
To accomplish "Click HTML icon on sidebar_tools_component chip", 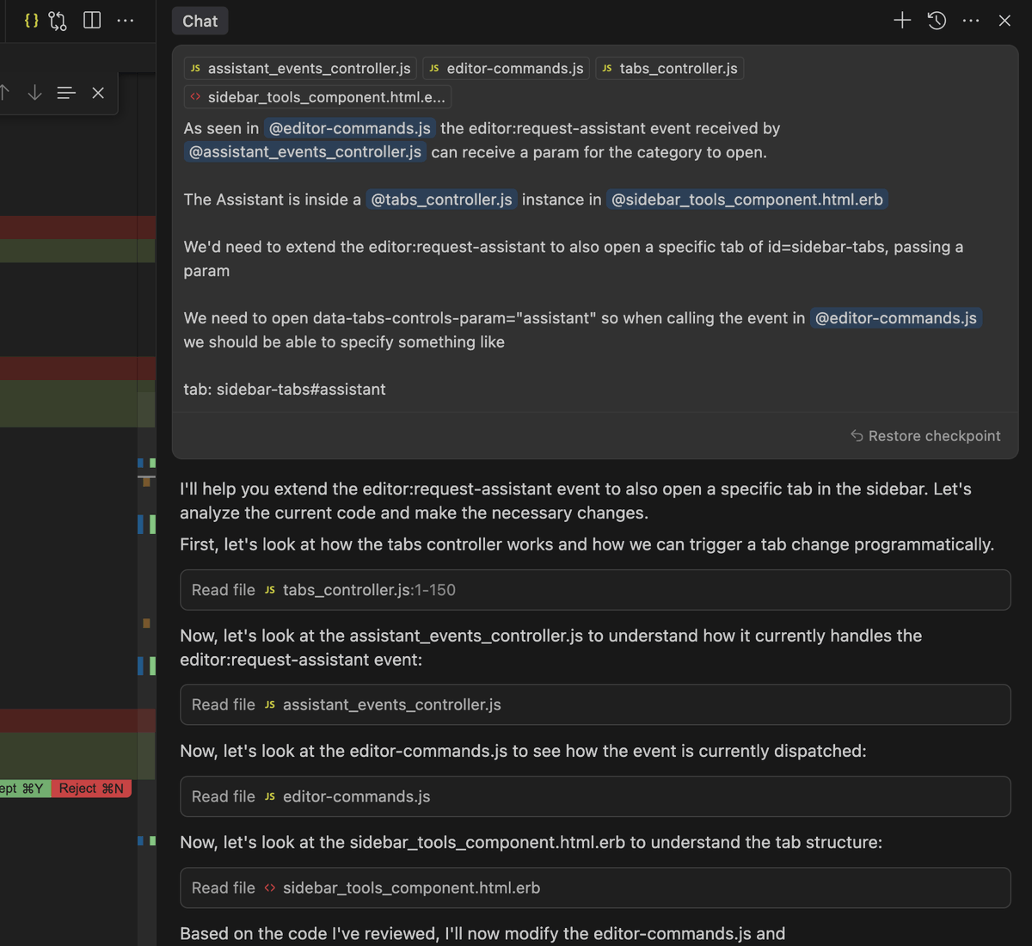I will point(195,97).
